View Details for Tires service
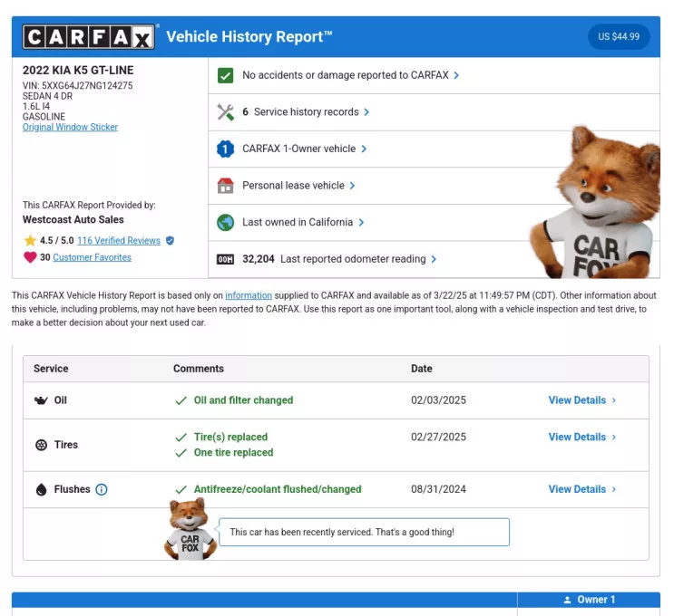 (x=581, y=437)
